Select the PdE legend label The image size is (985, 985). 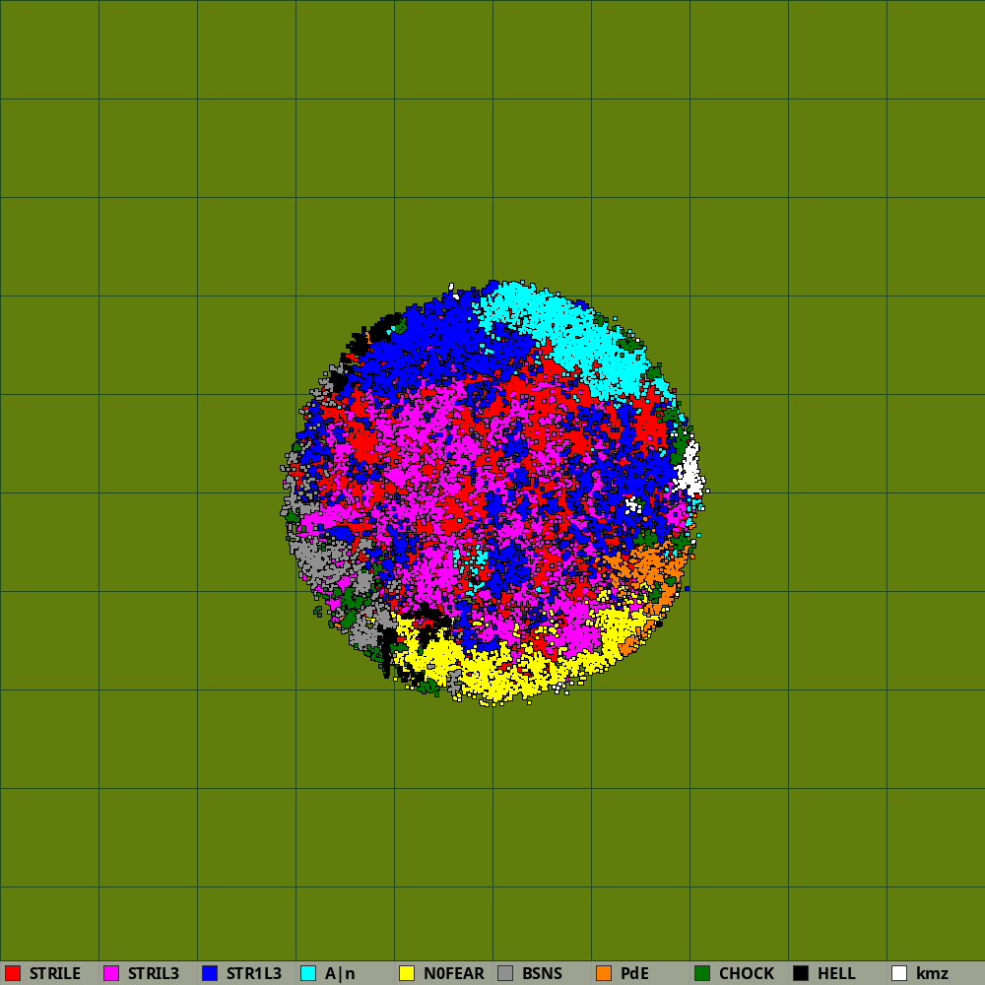[634, 974]
